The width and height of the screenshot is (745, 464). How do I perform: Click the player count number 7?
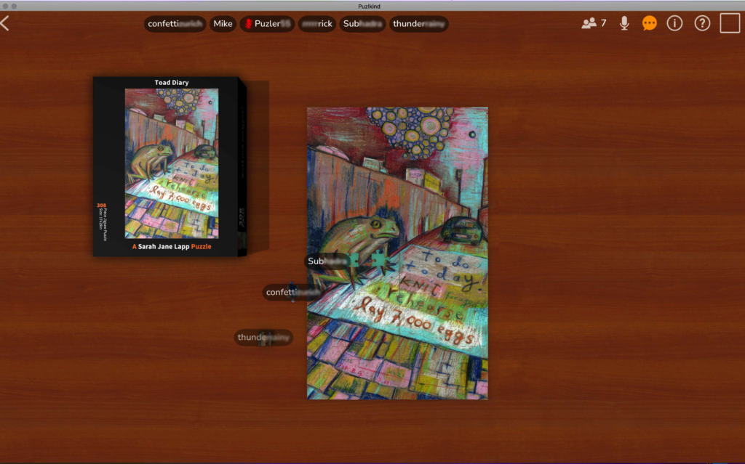603,23
